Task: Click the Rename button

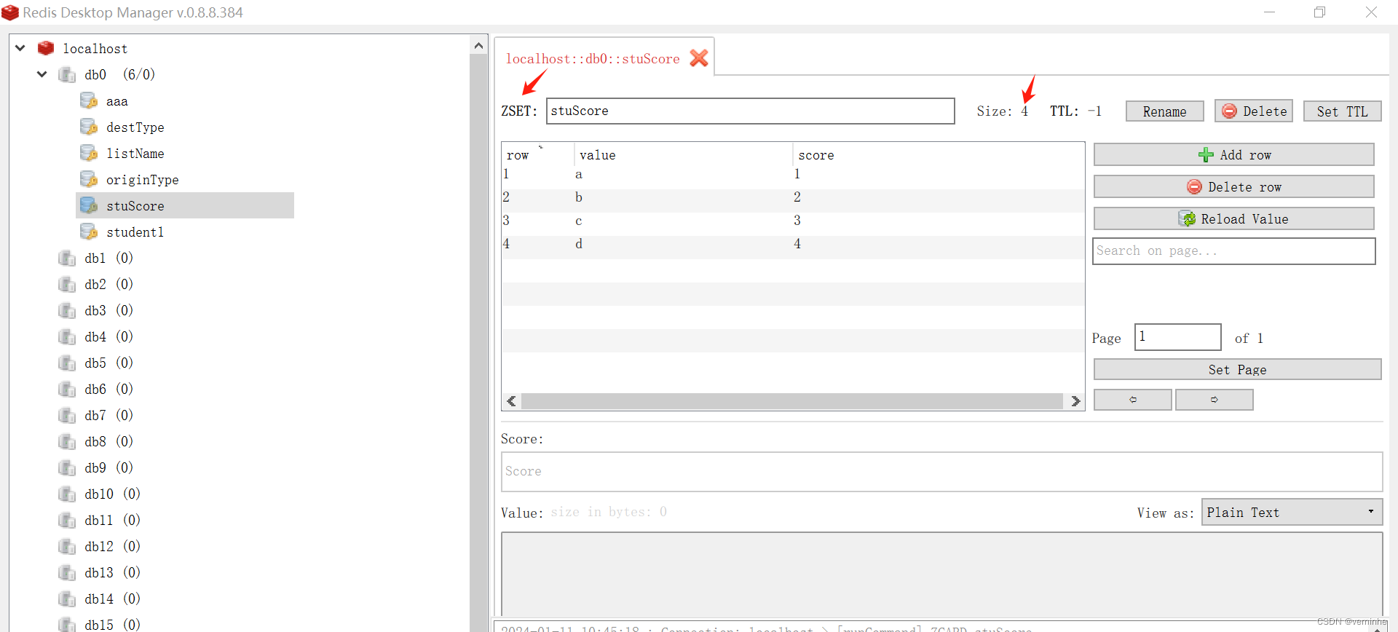Action: (1164, 111)
